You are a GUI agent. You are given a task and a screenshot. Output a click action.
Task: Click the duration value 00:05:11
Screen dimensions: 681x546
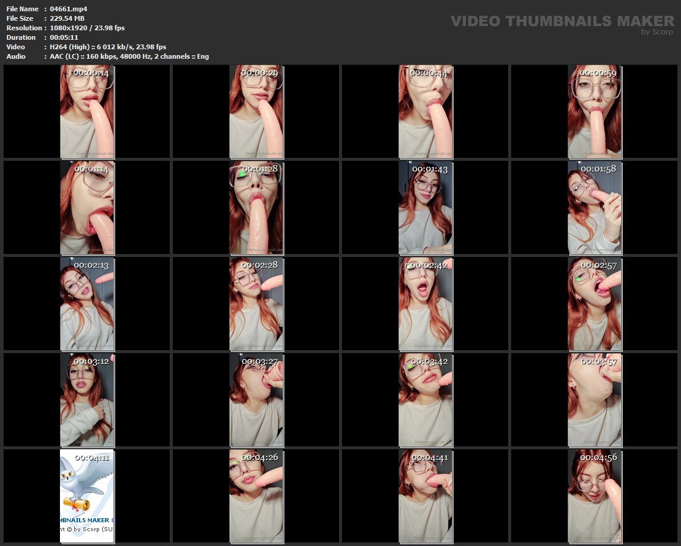pyautogui.click(x=64, y=37)
